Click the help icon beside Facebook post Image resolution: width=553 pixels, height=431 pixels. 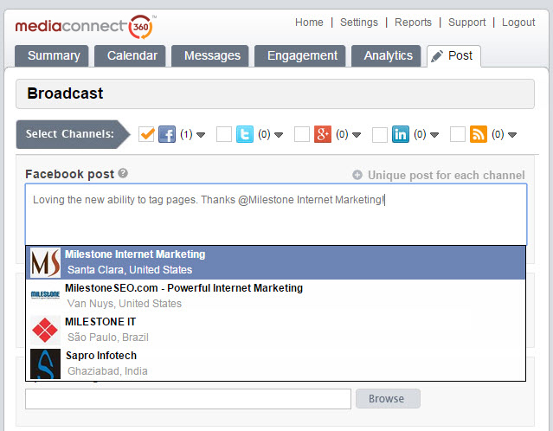tap(123, 173)
